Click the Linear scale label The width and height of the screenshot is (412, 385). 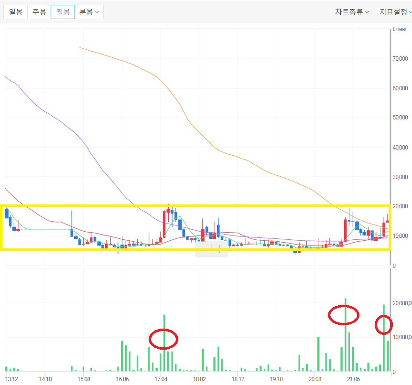click(400, 29)
